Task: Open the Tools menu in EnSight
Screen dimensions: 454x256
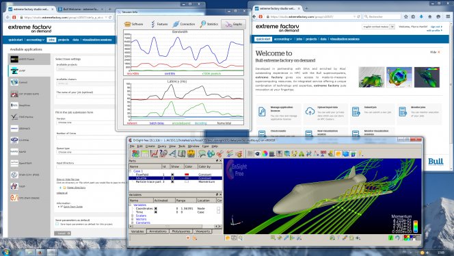Action: (182, 146)
